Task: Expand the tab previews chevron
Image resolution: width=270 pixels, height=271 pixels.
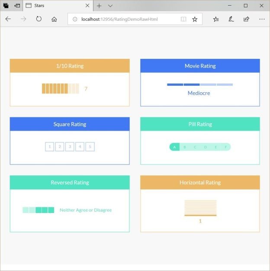Action: click(110, 6)
